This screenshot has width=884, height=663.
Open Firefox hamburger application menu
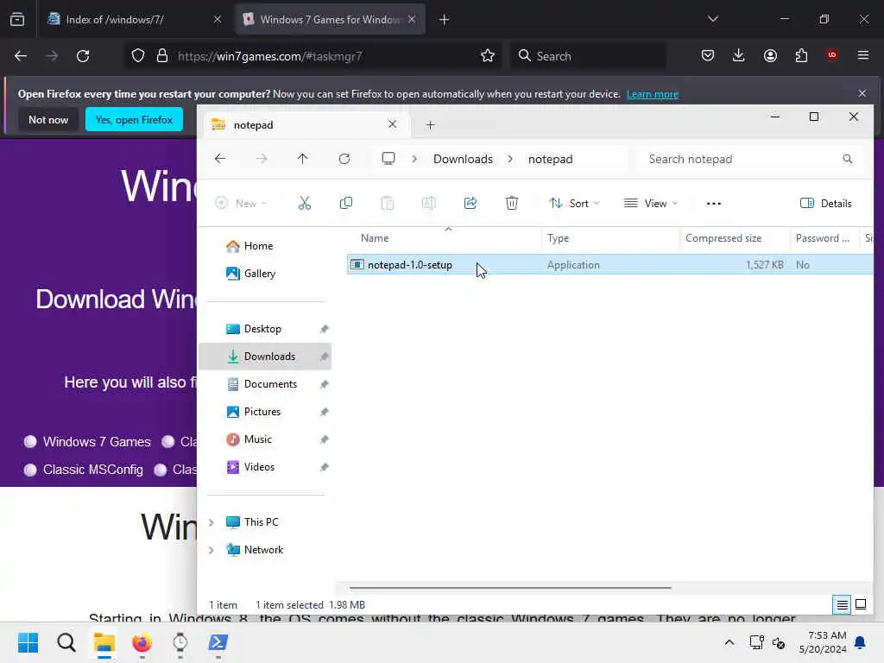click(x=863, y=55)
